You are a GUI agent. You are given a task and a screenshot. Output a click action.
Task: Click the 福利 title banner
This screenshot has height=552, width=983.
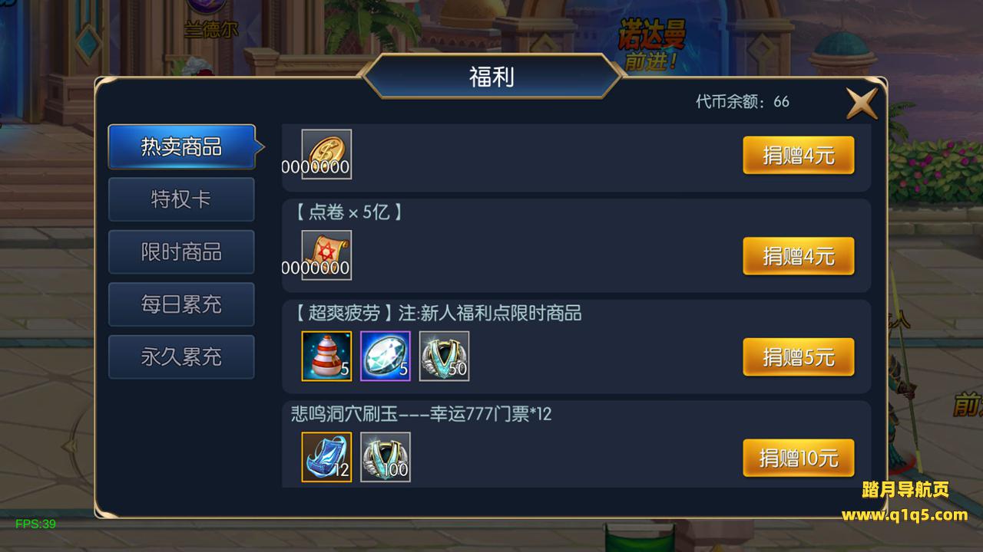pyautogui.click(x=491, y=76)
